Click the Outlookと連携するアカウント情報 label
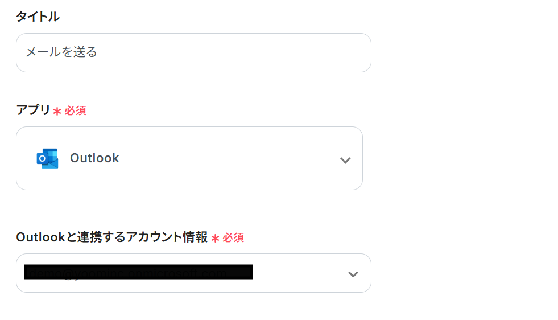 tap(111, 237)
